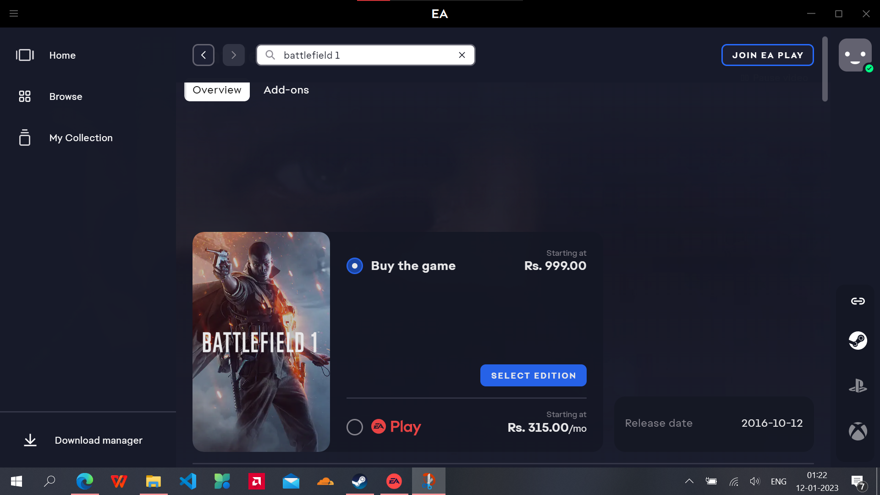The height and width of the screenshot is (495, 880).
Task: Click the Steam platform icon
Action: tap(858, 341)
